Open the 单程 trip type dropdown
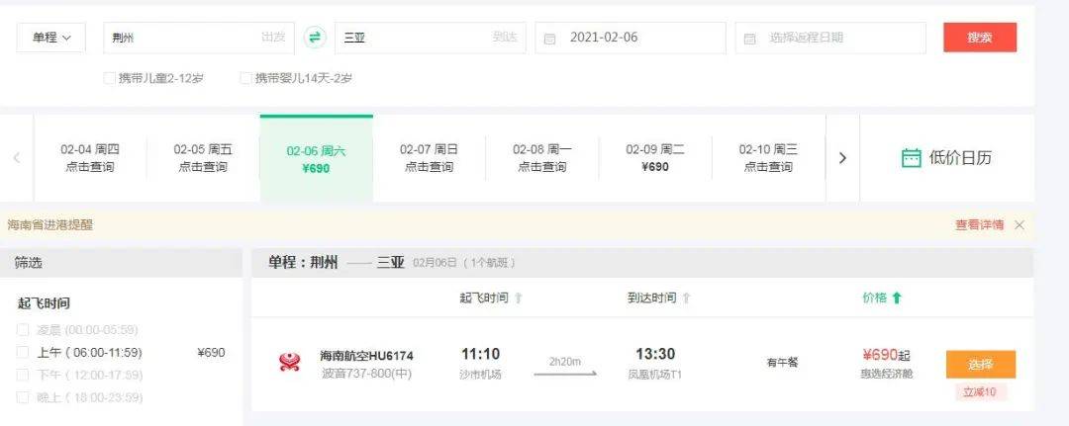The height and width of the screenshot is (426, 1069). [51, 38]
